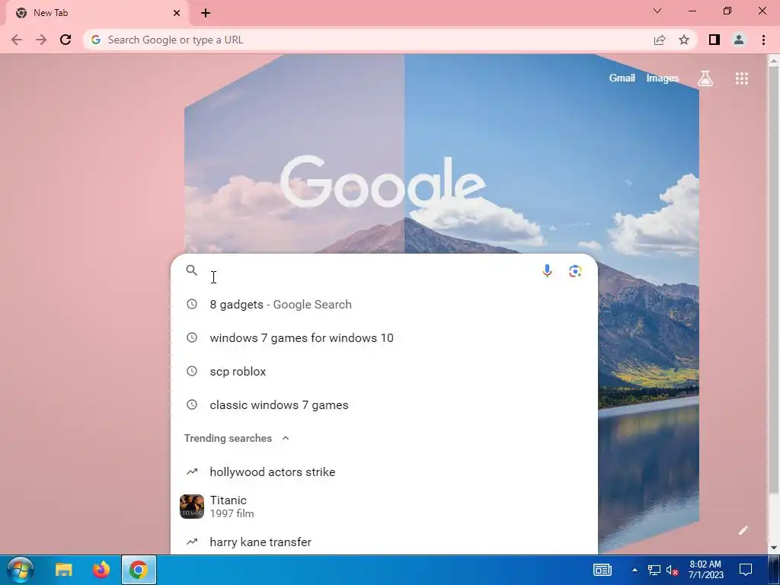Search by image with Google Lens
780x585 pixels.
point(575,270)
